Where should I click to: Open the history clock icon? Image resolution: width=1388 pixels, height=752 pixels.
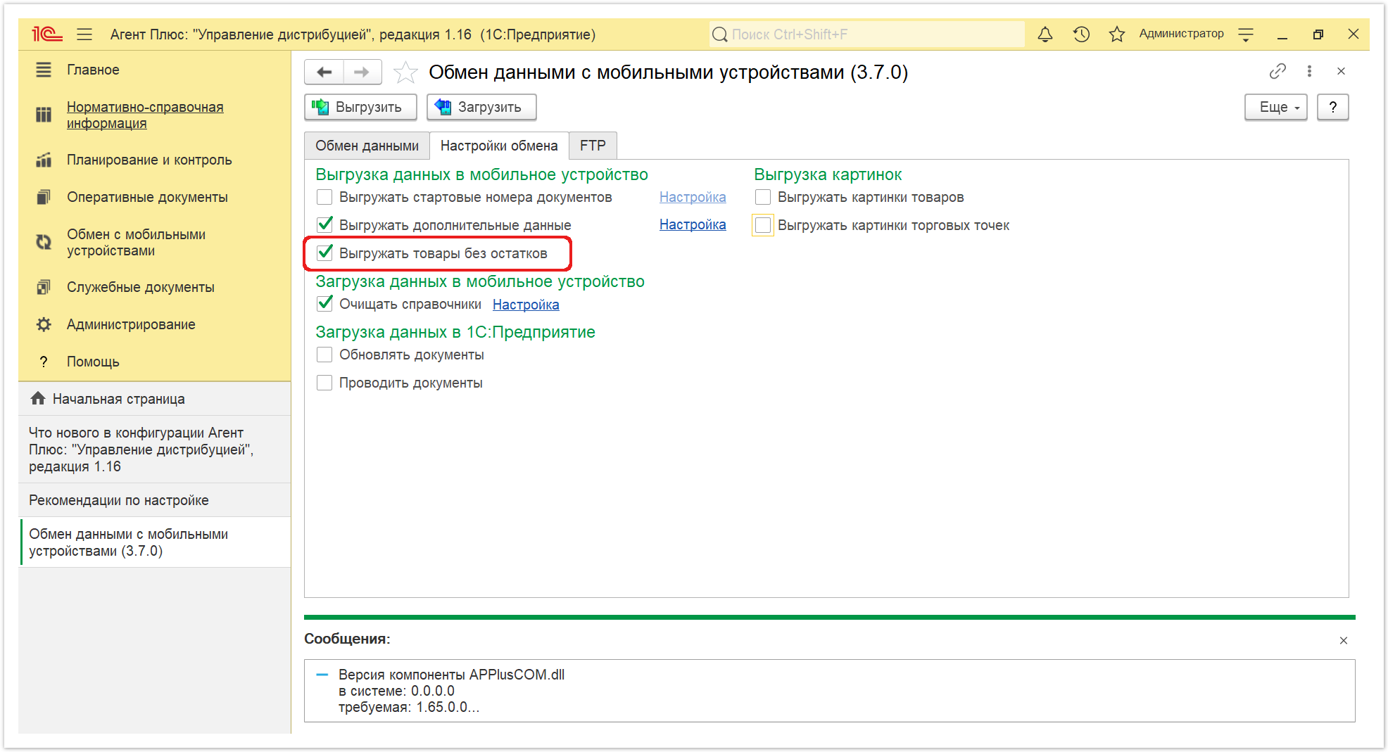(1081, 34)
